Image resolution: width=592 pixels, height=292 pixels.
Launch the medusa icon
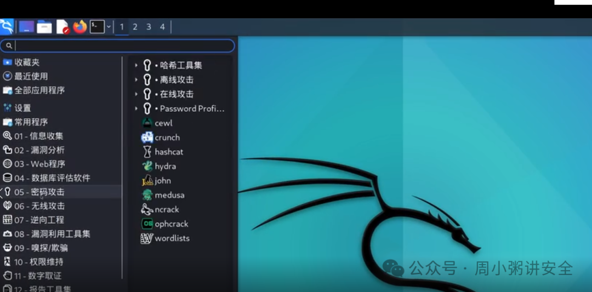[x=147, y=195]
